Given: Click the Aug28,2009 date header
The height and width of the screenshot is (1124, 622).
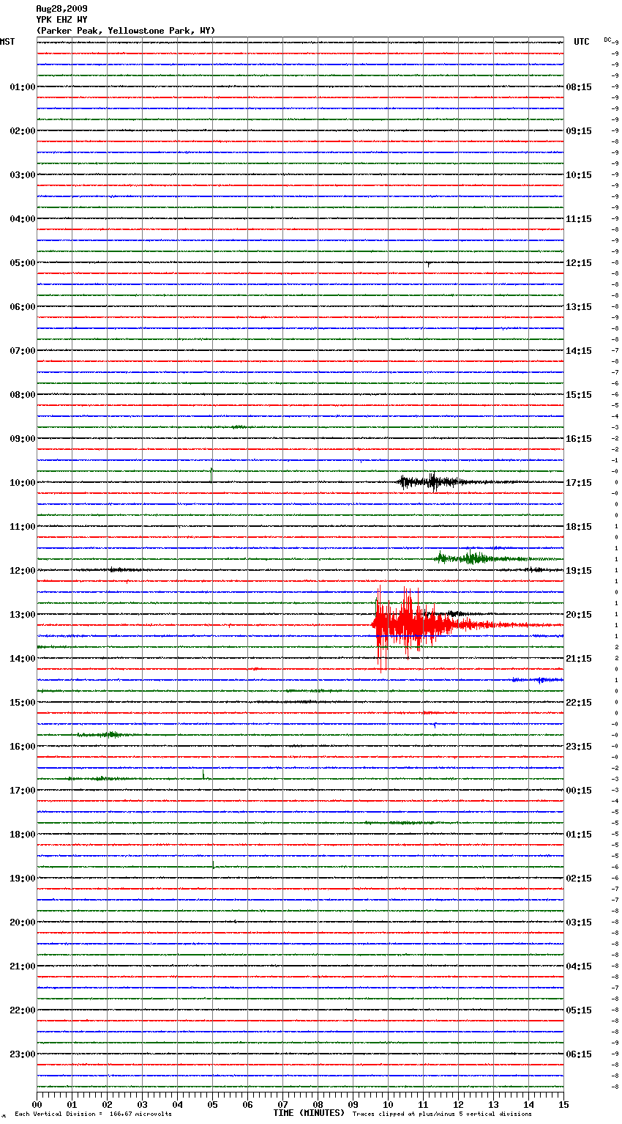Looking at the screenshot, I should coord(61,9).
